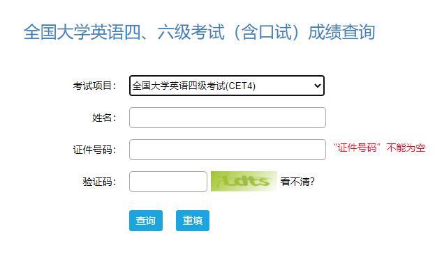Image resolution: width=435 pixels, height=254 pixels.
Task: Click the 考试项目: field label
Action: coord(94,86)
